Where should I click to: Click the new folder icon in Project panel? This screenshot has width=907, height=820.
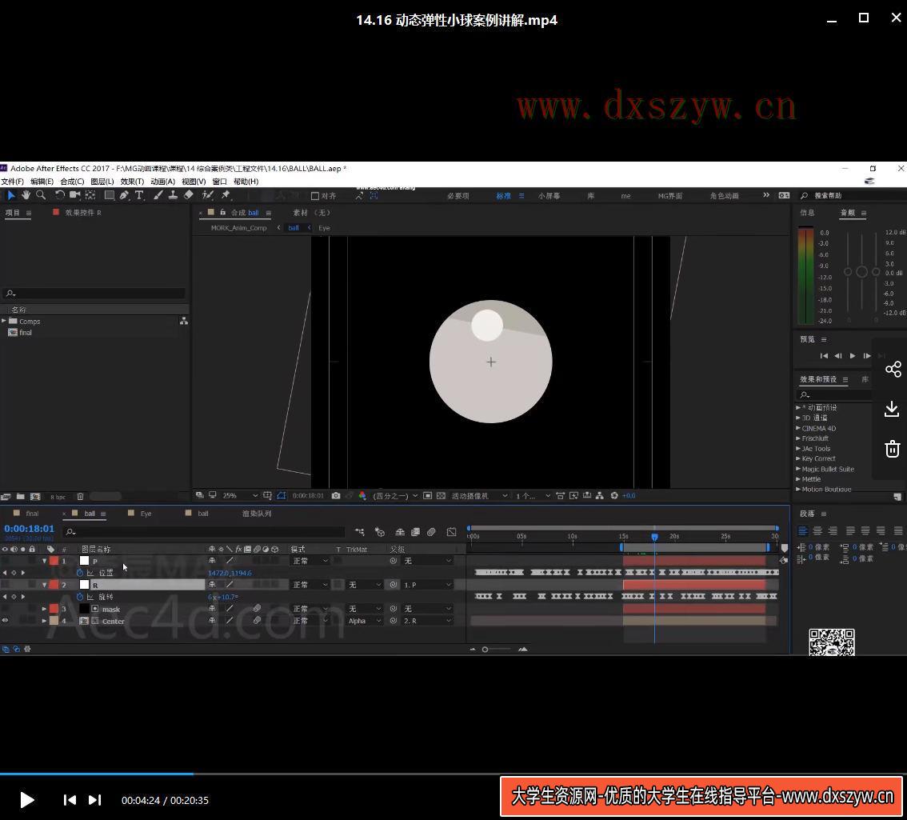[20, 497]
